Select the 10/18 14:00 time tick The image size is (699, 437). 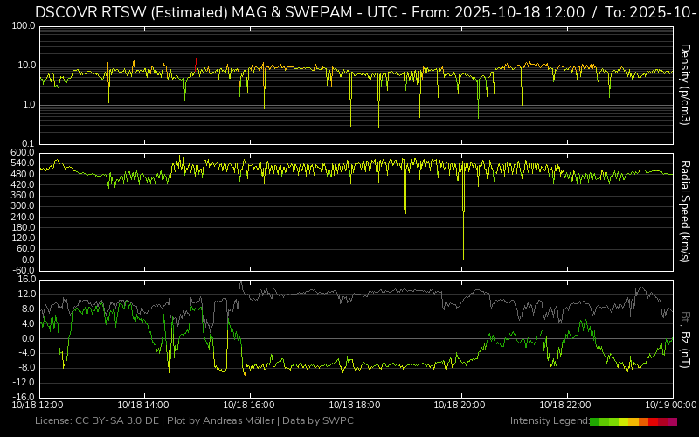143,406
